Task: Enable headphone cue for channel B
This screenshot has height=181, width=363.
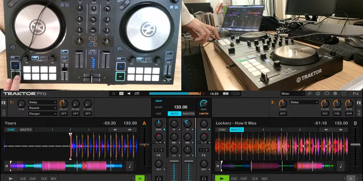Action: [204, 179]
